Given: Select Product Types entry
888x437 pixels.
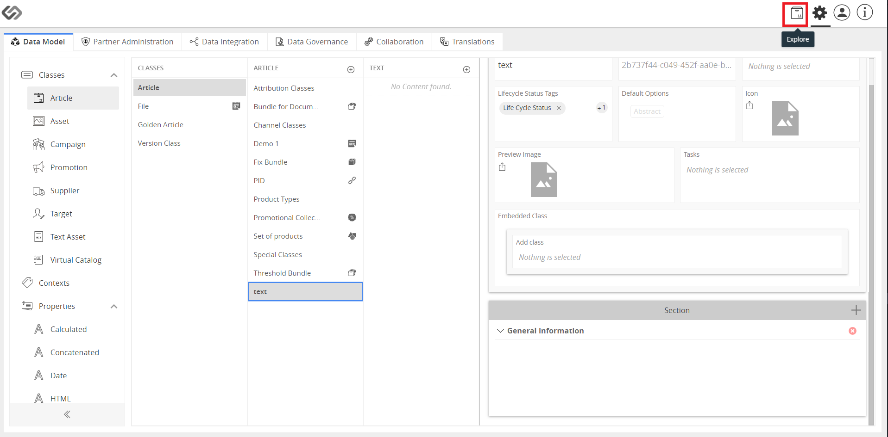Looking at the screenshot, I should pyautogui.click(x=305, y=199).
